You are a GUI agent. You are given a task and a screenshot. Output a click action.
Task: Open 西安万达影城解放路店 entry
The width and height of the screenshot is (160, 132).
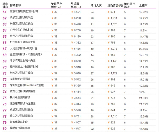[x=23, y=91]
